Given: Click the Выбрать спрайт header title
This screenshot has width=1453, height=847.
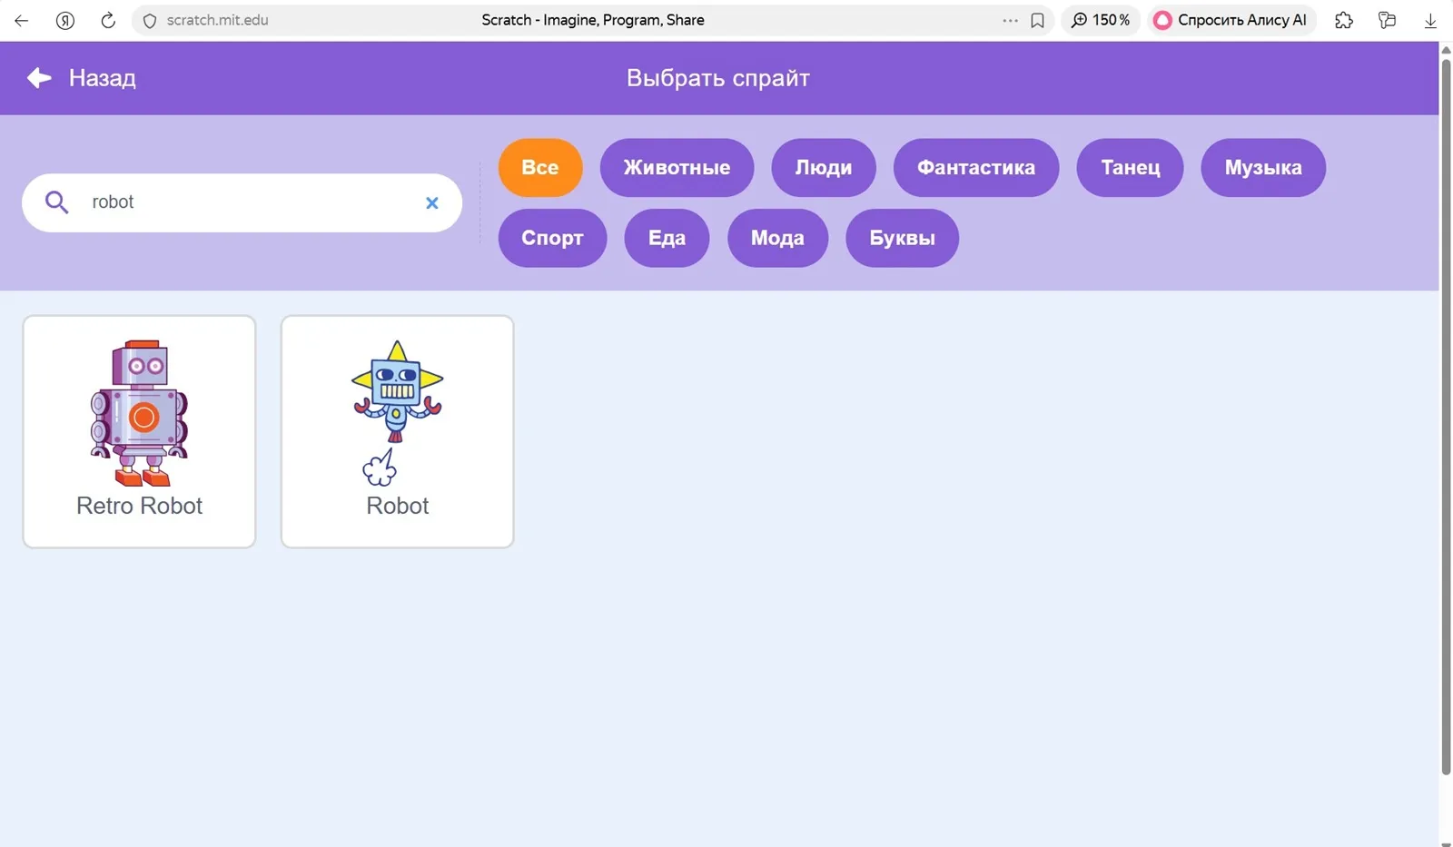Looking at the screenshot, I should click(718, 78).
